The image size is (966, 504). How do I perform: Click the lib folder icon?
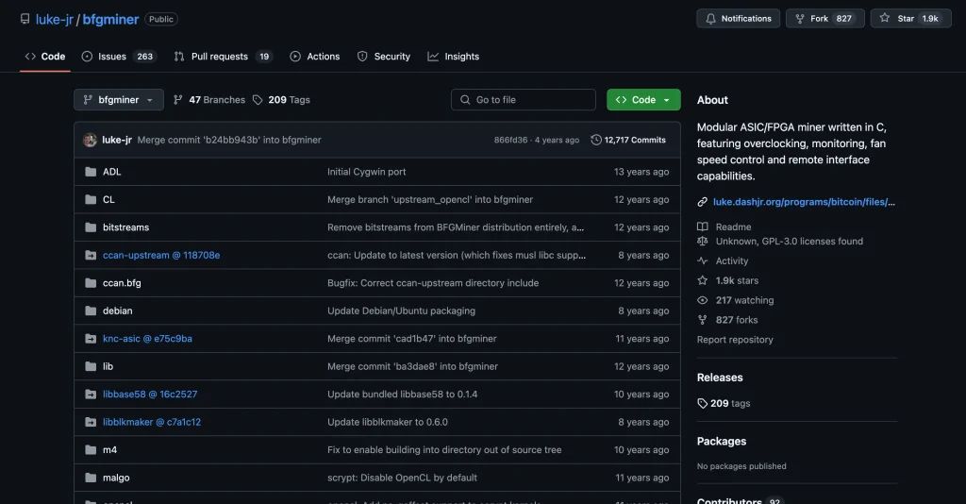[91, 366]
